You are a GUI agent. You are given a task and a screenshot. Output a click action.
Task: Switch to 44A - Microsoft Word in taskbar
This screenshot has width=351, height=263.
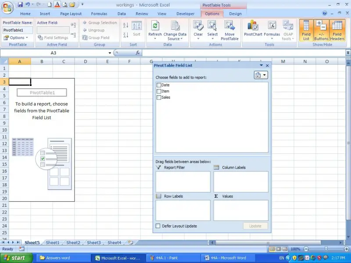point(228,258)
